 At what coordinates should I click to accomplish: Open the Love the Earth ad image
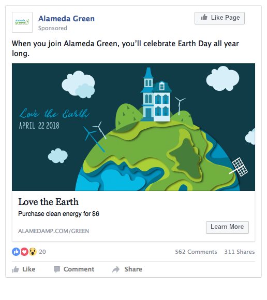(x=133, y=127)
